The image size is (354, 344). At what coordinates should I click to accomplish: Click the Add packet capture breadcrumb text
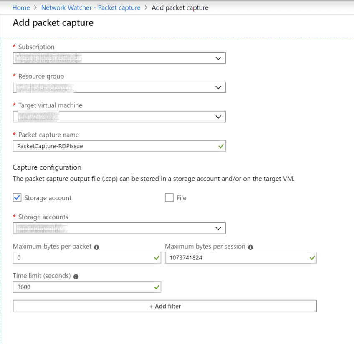[180, 7]
